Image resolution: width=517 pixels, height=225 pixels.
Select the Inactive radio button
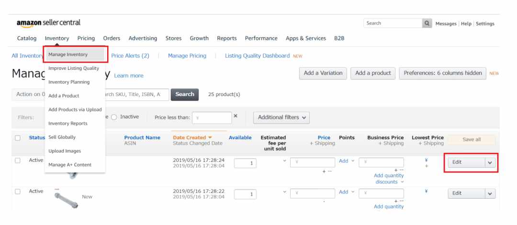(x=114, y=117)
